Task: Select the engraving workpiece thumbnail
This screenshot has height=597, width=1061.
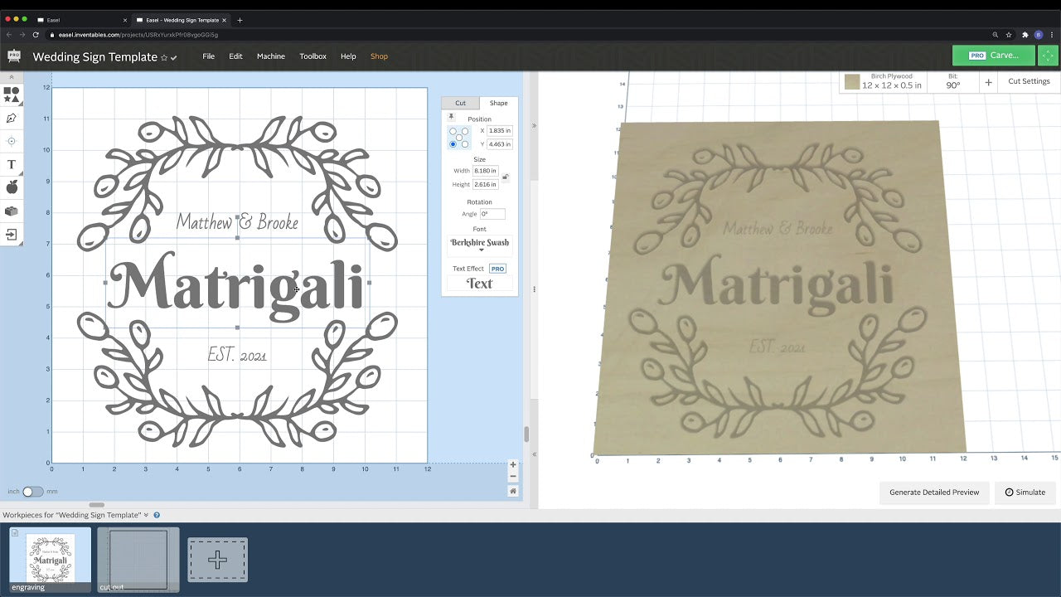Action: [x=51, y=557]
